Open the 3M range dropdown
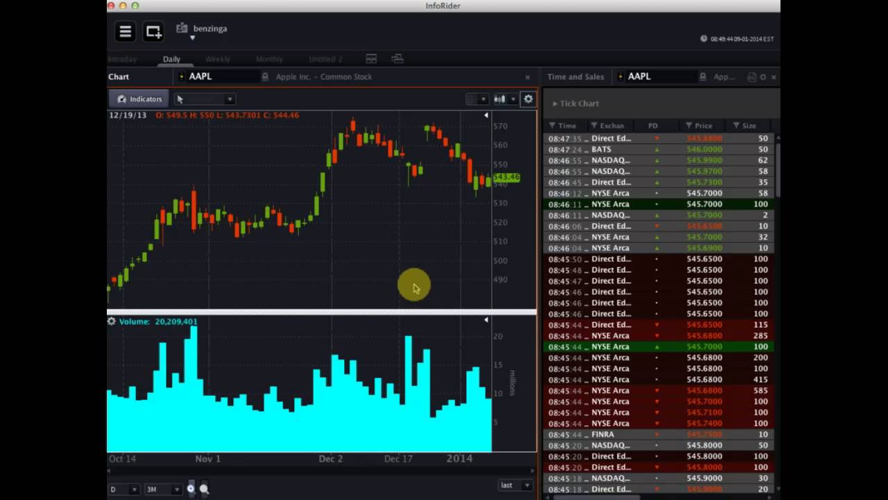Screen dimensions: 888x500 (x=163, y=490)
